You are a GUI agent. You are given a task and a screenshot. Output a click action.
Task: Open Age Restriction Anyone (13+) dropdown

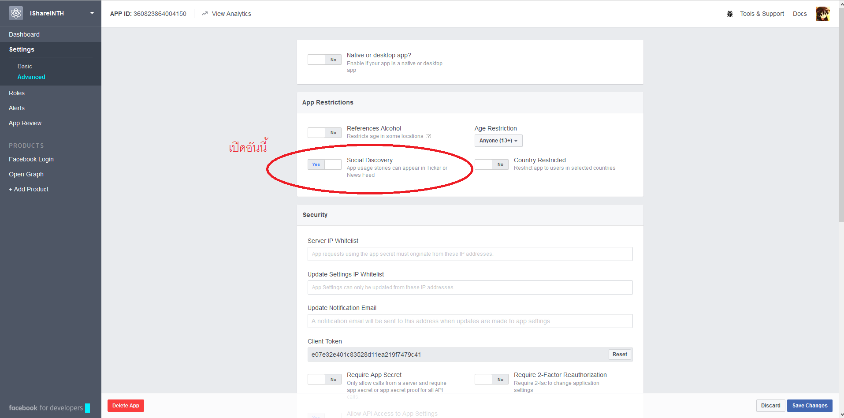(x=498, y=141)
